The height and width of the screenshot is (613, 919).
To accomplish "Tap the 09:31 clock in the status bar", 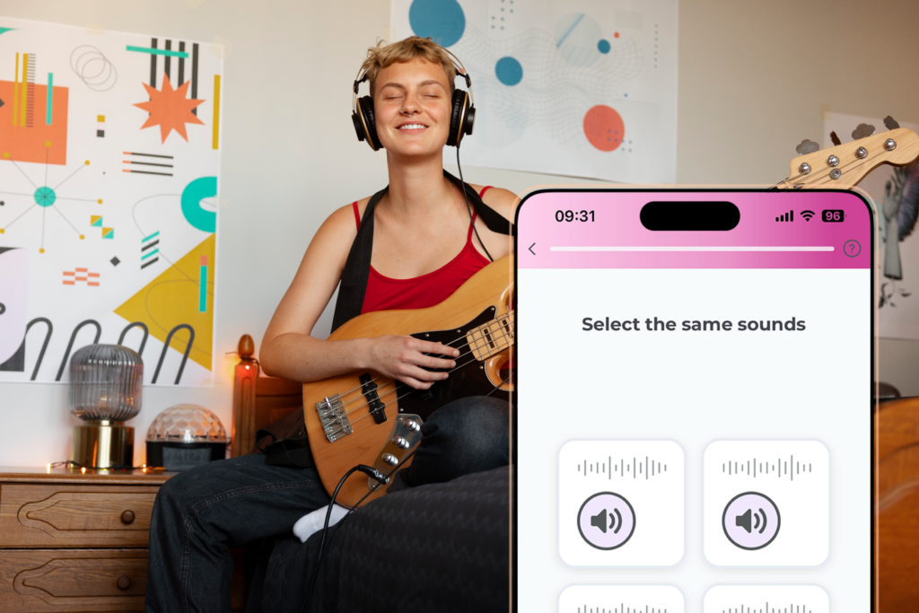I will 575,216.
